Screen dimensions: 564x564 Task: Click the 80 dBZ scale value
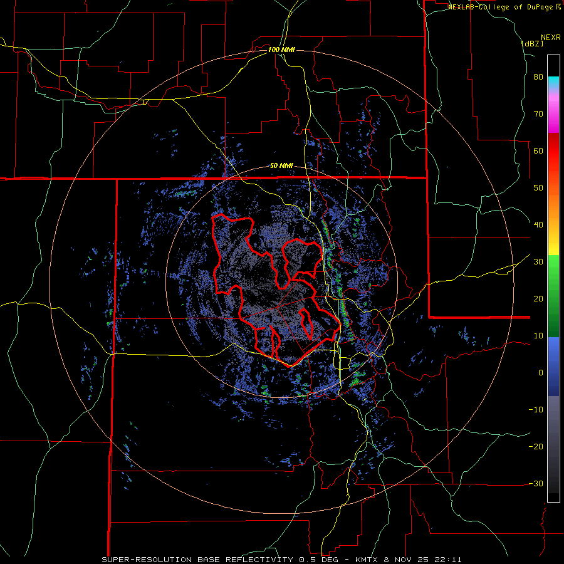coord(538,77)
